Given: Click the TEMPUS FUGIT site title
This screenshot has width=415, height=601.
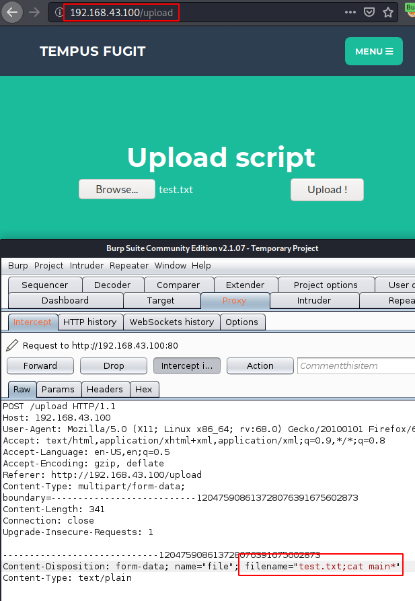Looking at the screenshot, I should coord(93,51).
